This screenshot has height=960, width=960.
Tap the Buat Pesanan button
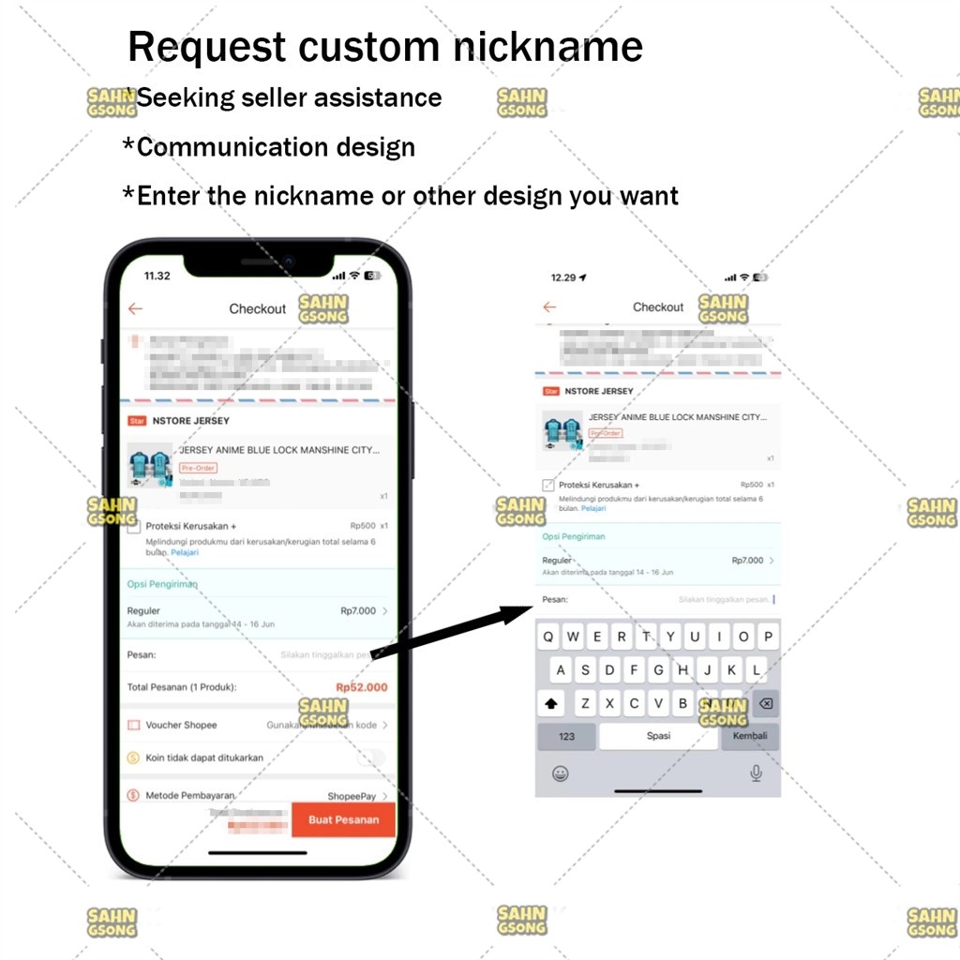click(x=343, y=819)
